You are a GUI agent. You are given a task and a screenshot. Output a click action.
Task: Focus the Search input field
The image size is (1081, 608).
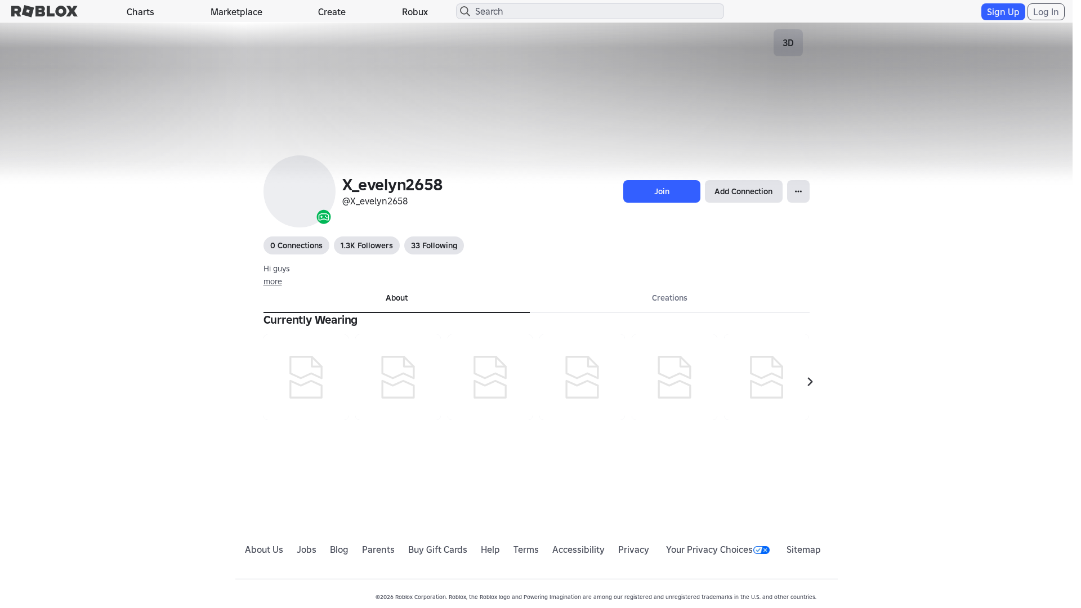590,11
